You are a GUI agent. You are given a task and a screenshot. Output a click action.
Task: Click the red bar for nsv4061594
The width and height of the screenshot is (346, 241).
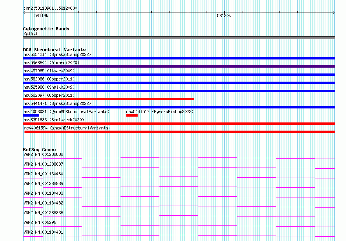(x=180, y=132)
